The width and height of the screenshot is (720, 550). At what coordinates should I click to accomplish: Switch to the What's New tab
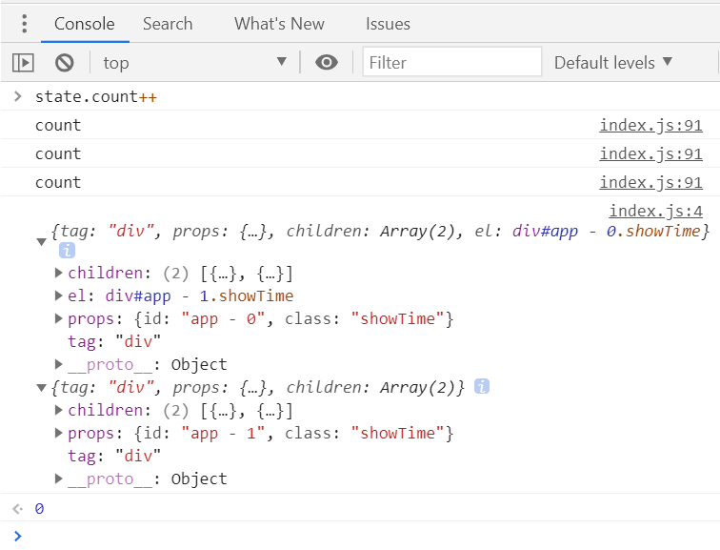pos(279,24)
